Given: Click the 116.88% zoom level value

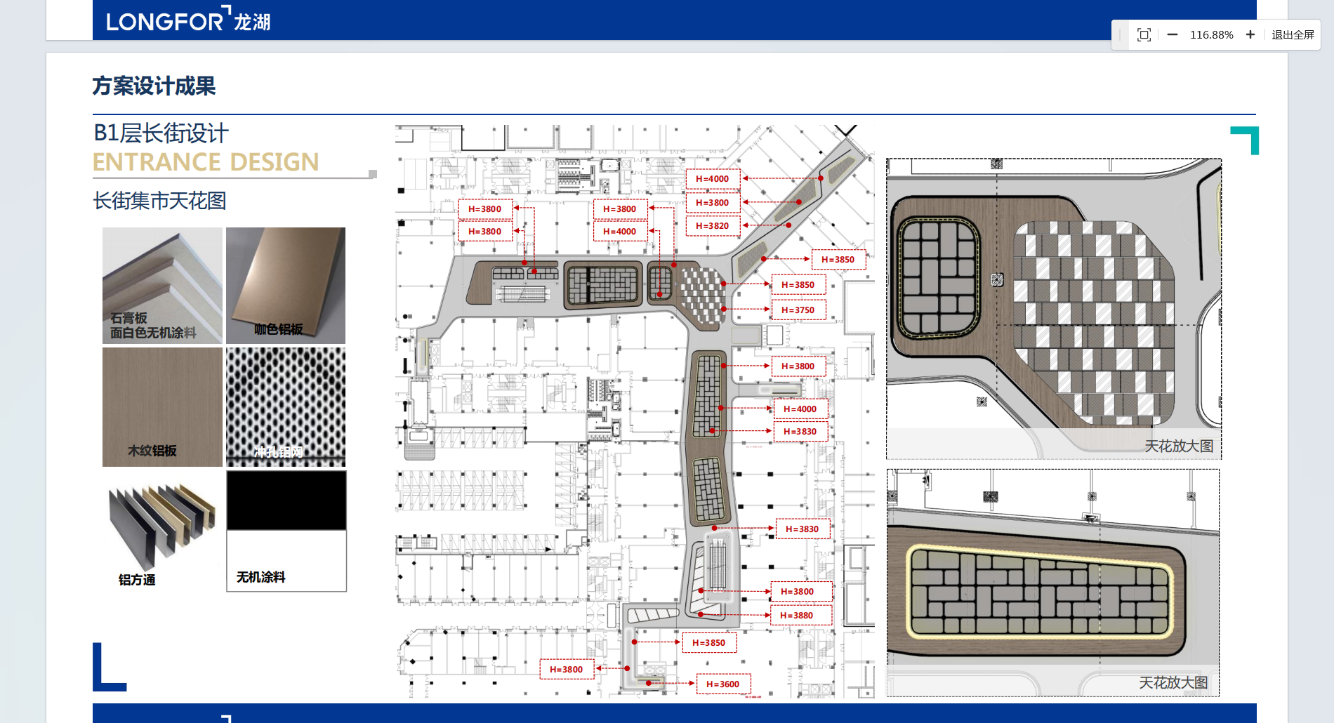Looking at the screenshot, I should (x=1211, y=35).
